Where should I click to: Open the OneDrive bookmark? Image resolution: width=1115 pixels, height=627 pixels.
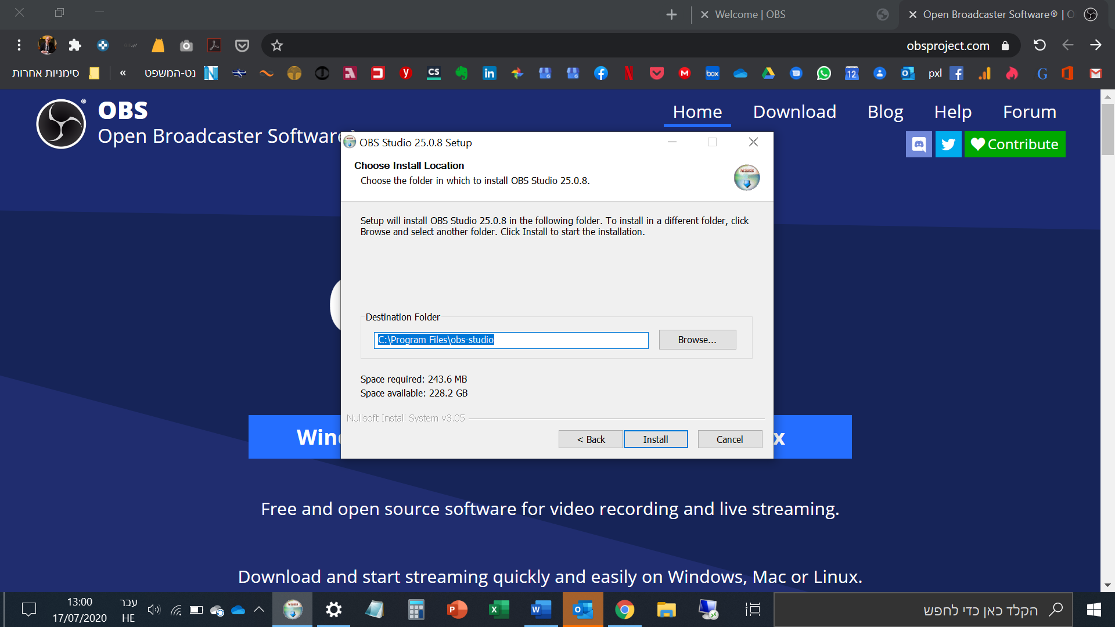(x=740, y=73)
